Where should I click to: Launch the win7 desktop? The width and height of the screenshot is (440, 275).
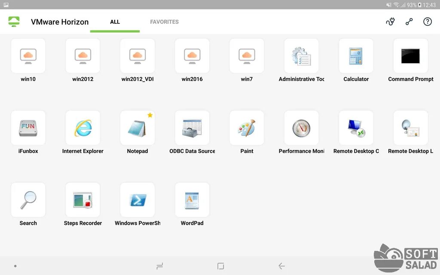pyautogui.click(x=247, y=55)
